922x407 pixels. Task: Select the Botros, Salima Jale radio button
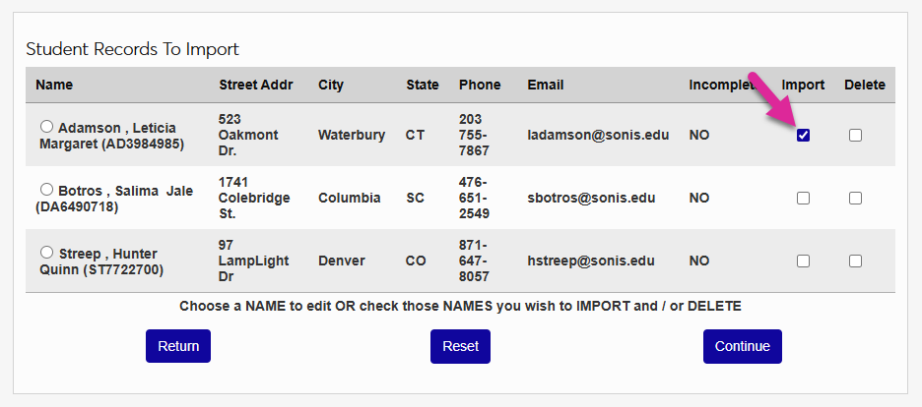coord(46,190)
